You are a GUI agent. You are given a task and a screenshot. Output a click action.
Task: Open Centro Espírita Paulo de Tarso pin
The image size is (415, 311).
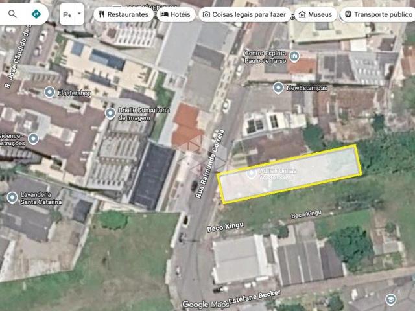point(294,56)
